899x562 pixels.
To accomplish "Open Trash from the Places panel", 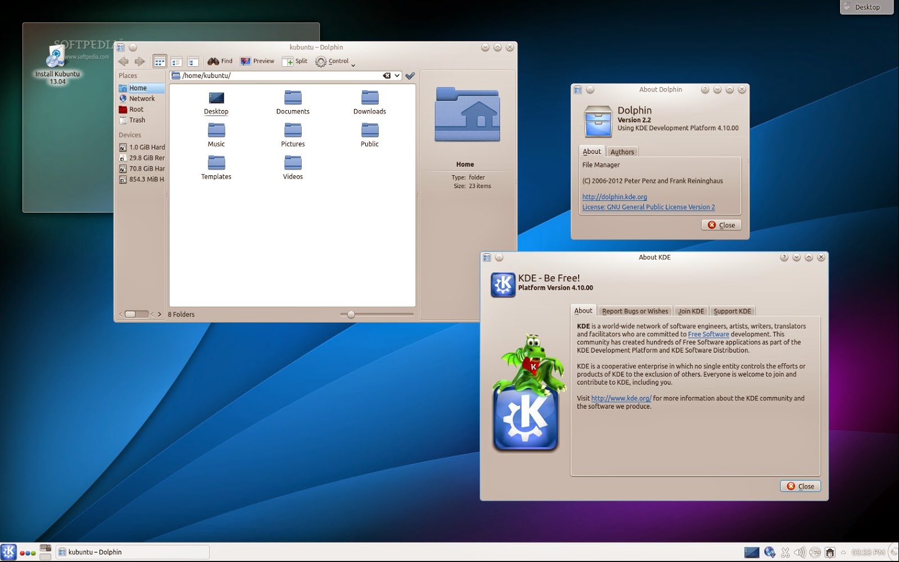I will (141, 120).
